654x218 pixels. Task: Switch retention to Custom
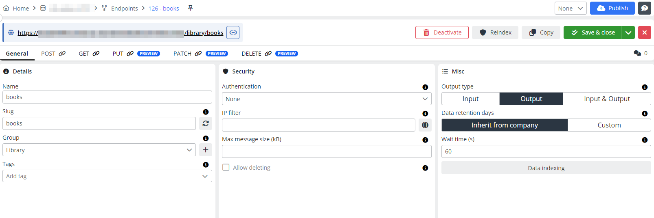click(x=609, y=125)
